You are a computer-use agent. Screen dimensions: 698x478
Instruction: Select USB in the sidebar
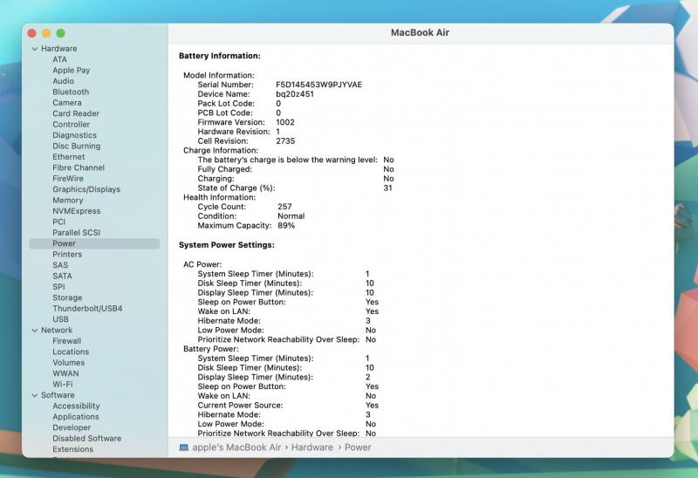(60, 319)
